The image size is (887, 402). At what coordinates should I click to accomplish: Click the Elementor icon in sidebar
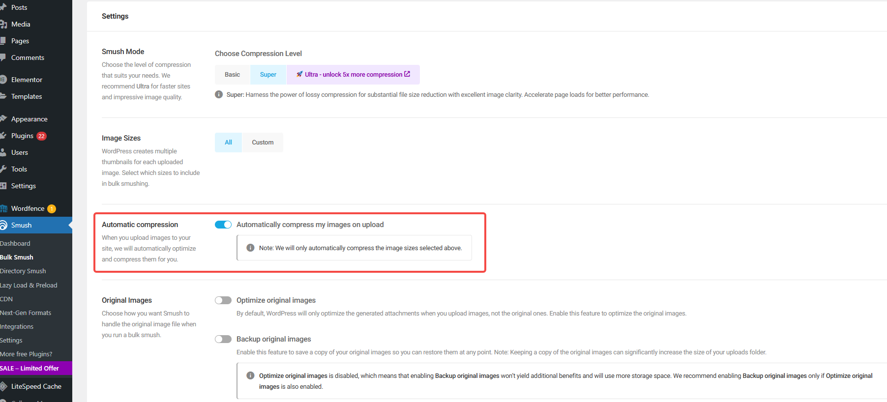(x=3, y=80)
